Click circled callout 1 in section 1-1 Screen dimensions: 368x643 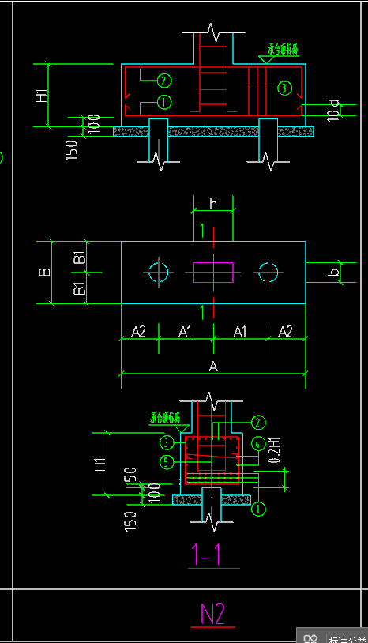pos(258,509)
